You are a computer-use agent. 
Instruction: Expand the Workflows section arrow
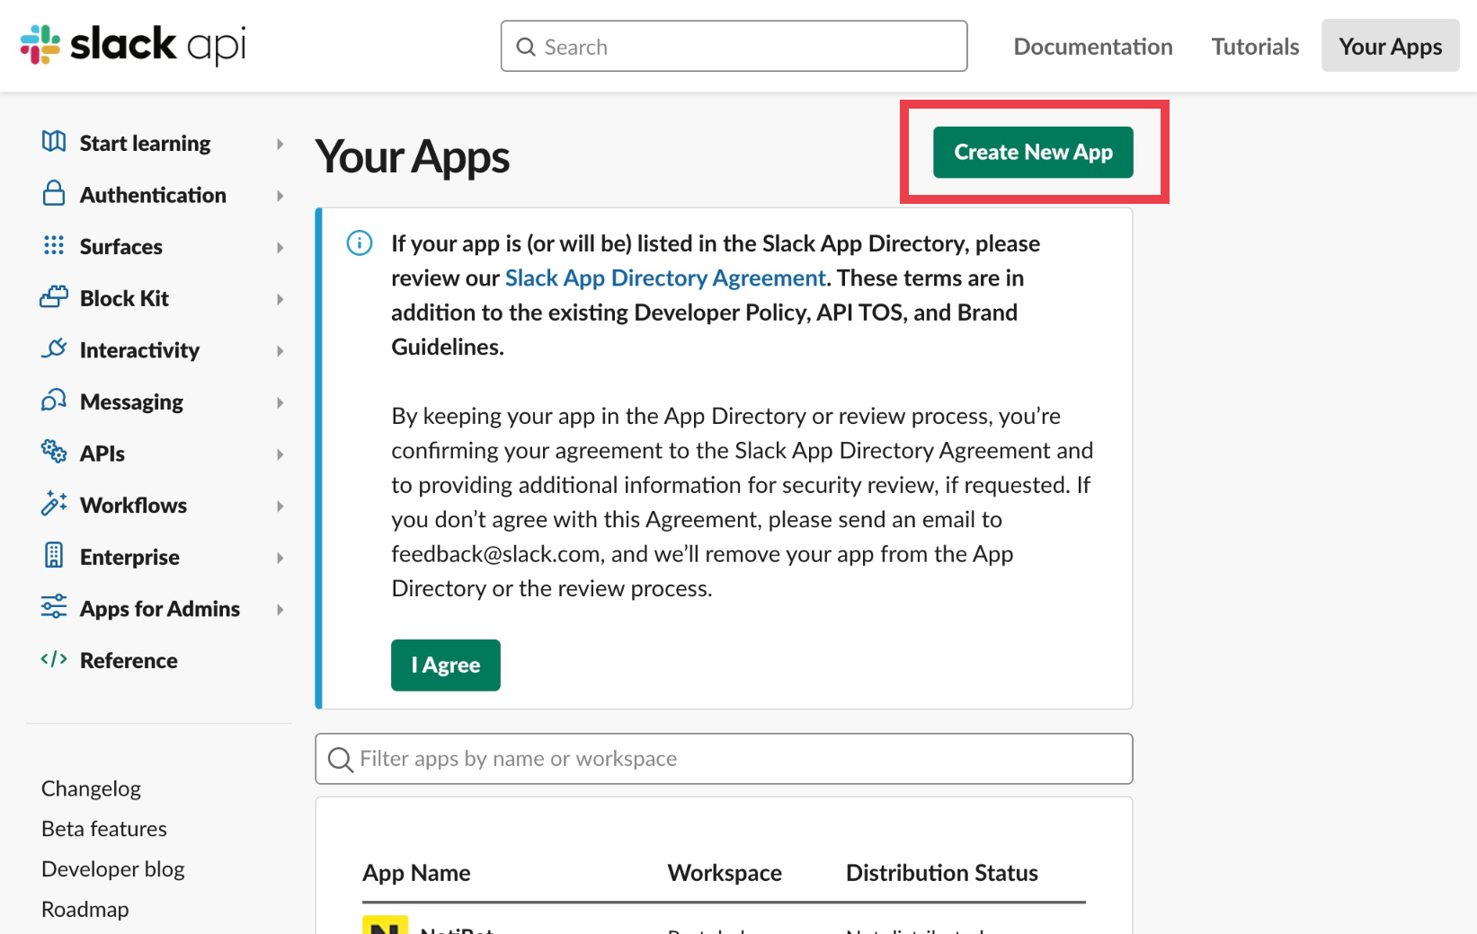point(280,506)
